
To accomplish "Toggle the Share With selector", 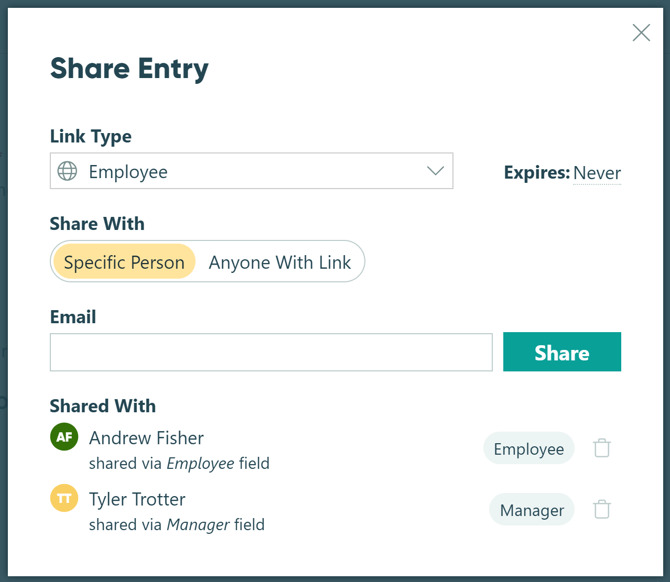I will [208, 262].
